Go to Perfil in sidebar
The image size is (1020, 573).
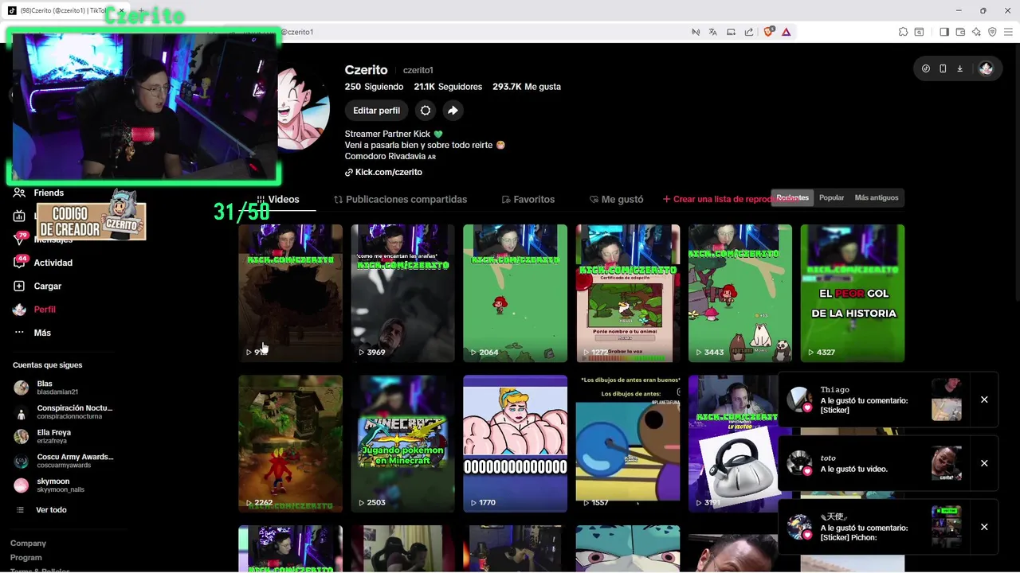45,309
